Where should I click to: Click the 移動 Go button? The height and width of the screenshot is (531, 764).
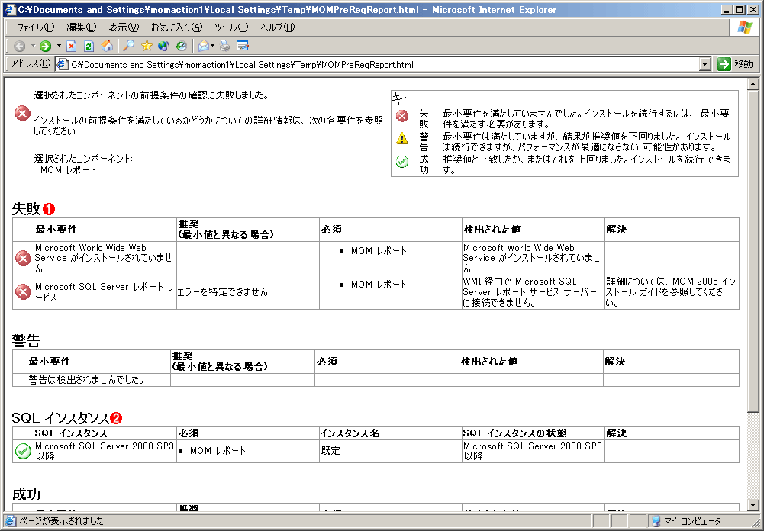pyautogui.click(x=736, y=64)
